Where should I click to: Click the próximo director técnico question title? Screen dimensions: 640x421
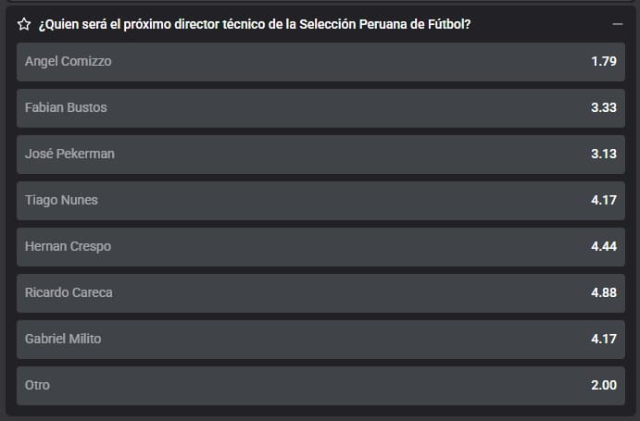[255, 24]
